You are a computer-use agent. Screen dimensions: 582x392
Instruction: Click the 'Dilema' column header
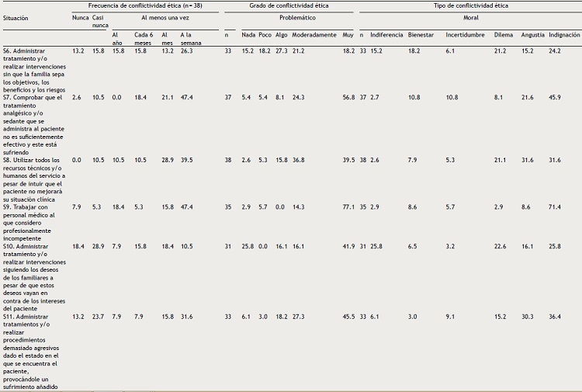click(504, 35)
